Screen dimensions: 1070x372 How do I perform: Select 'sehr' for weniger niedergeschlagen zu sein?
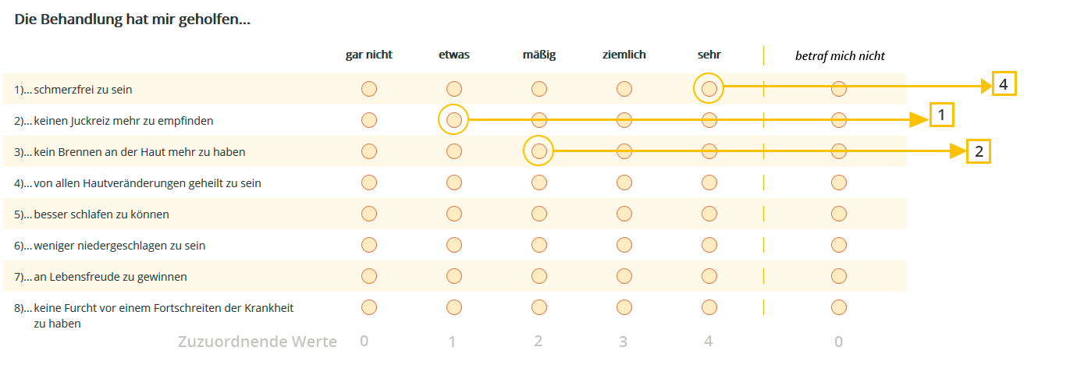(709, 245)
